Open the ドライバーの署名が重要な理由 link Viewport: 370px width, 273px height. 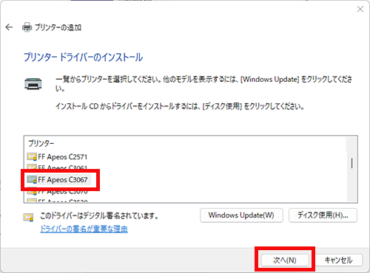coord(84,229)
